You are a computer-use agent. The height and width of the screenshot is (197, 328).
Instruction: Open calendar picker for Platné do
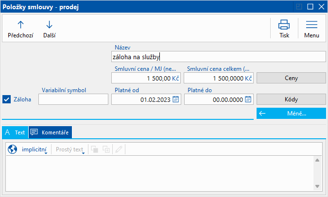click(x=248, y=99)
